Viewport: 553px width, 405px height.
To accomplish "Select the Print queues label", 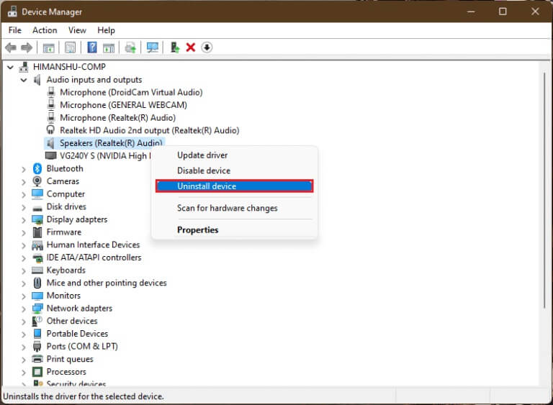I will point(70,359).
